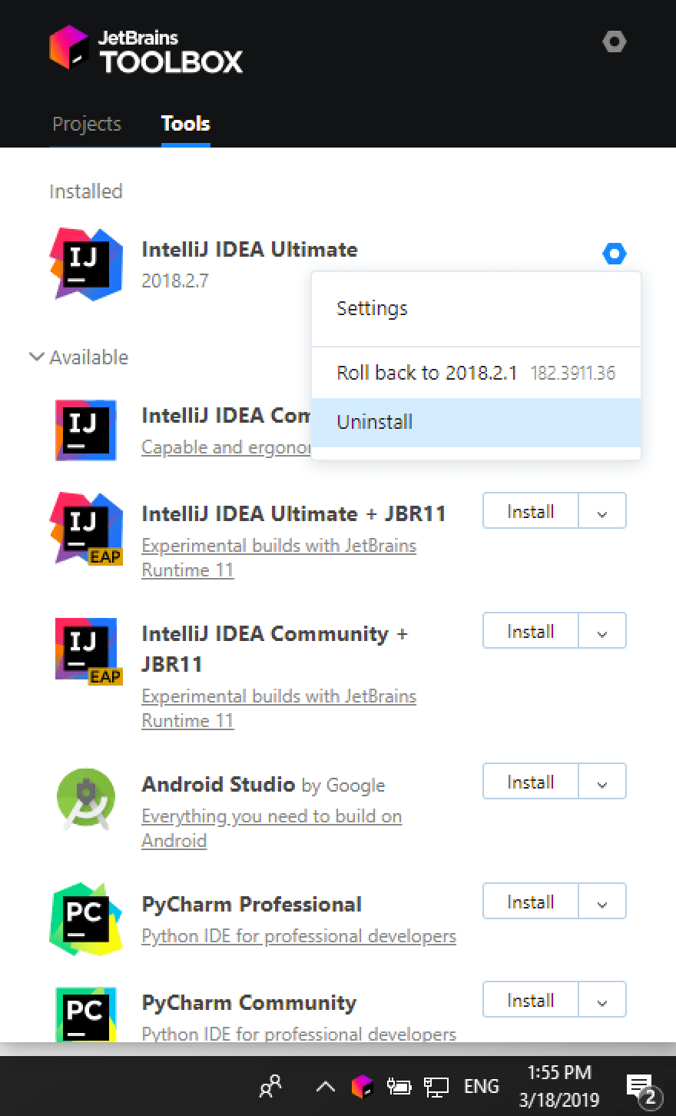Expand version dropdown for IntelliJ IDEA Community + JBR11

click(x=602, y=632)
